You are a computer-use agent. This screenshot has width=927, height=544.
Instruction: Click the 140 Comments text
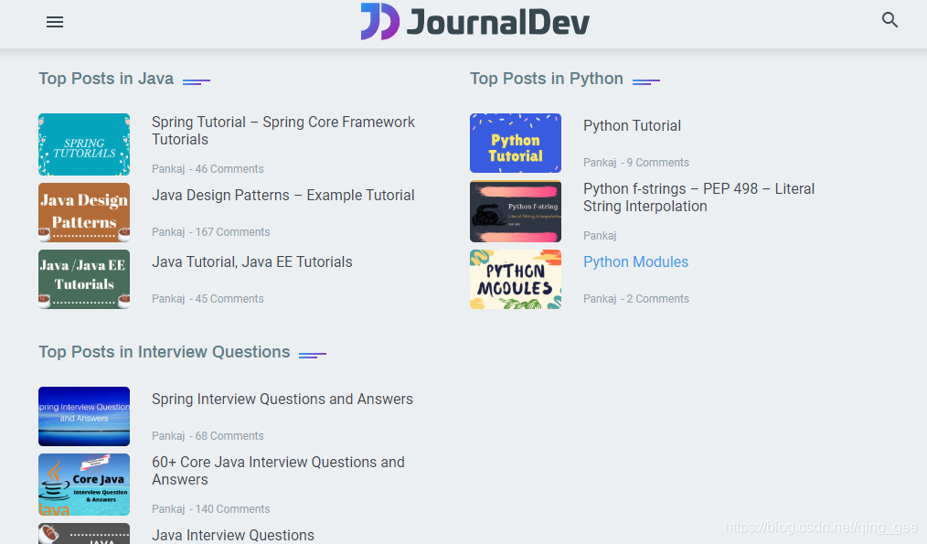pos(232,509)
